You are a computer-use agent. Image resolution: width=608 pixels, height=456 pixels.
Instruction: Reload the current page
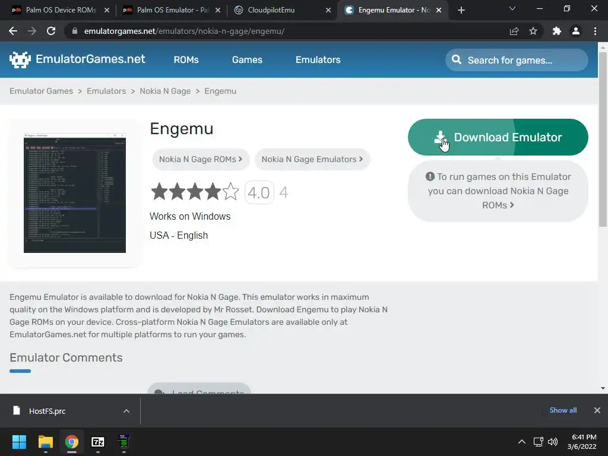tap(51, 31)
